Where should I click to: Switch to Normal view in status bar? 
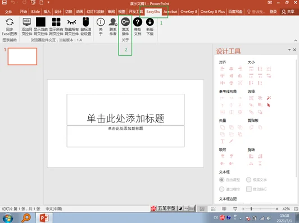[x=202, y=209]
